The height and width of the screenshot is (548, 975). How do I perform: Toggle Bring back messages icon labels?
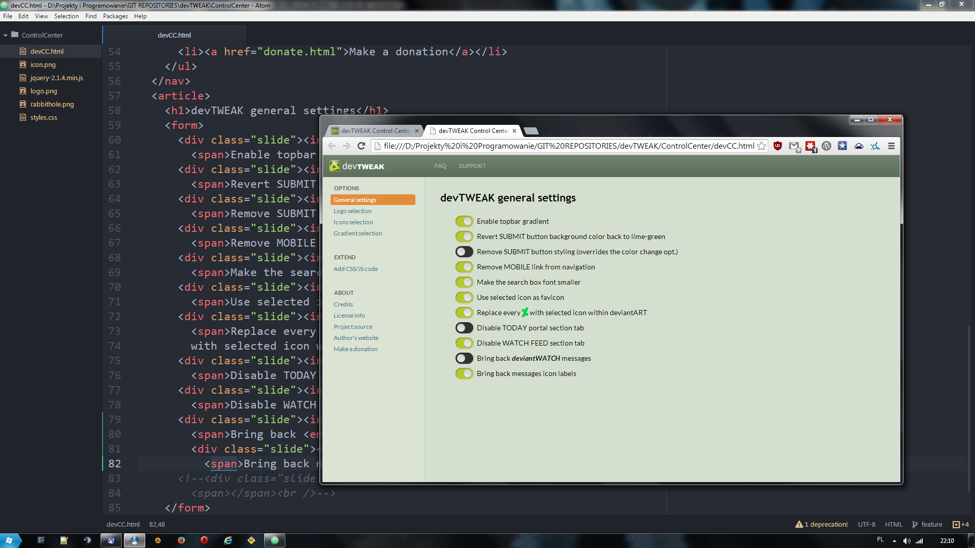click(464, 373)
